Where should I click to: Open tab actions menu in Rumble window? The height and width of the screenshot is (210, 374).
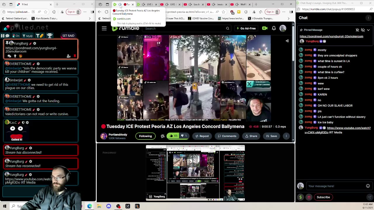(x=107, y=4)
